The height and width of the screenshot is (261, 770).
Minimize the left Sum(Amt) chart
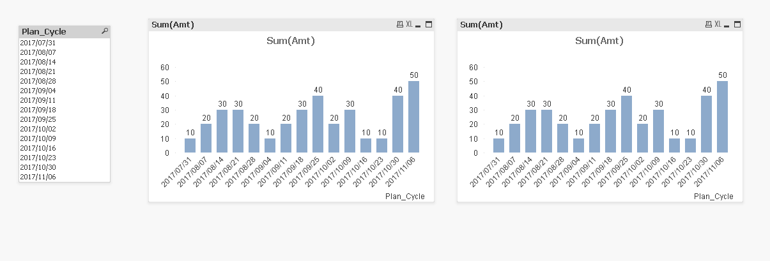click(x=418, y=25)
